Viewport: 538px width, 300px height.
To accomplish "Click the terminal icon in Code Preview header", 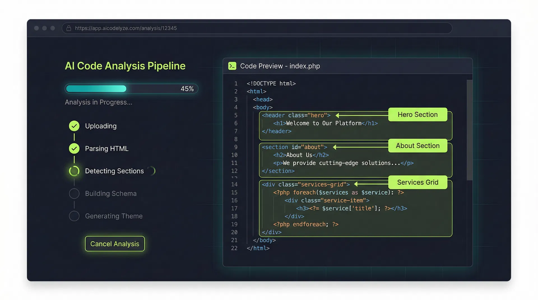I will coord(232,66).
